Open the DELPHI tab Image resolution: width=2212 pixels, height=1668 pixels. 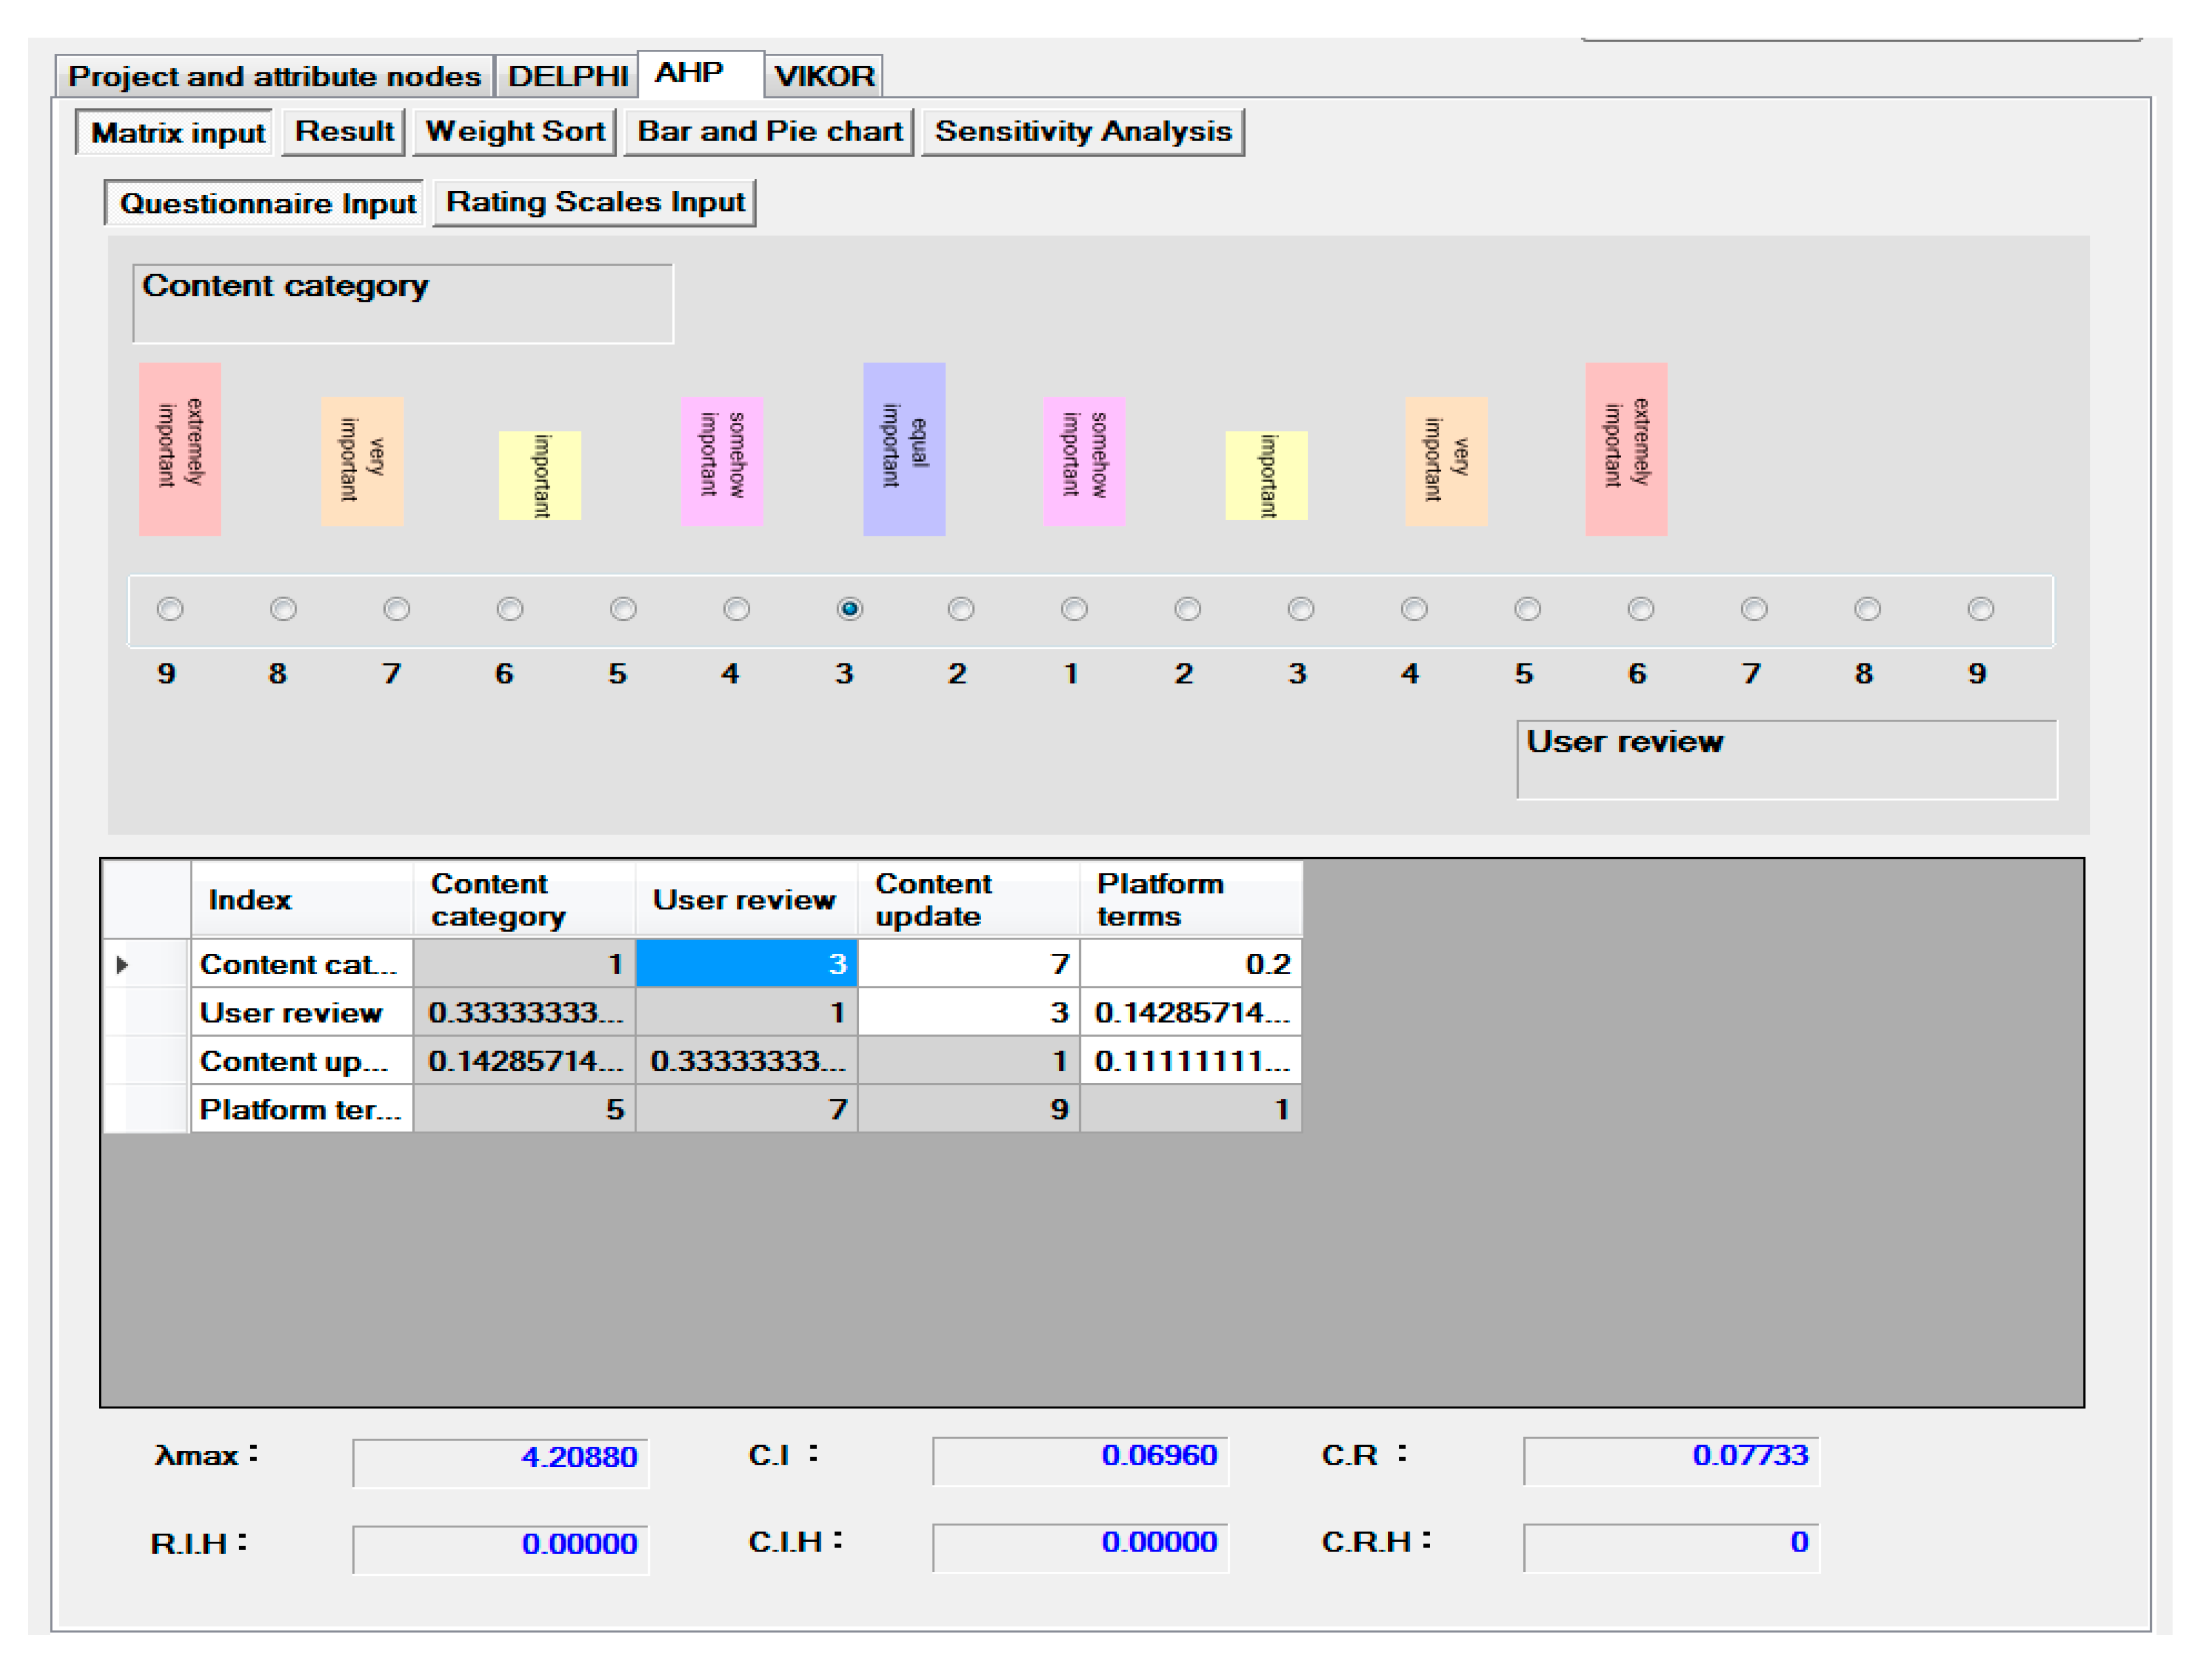[567, 76]
